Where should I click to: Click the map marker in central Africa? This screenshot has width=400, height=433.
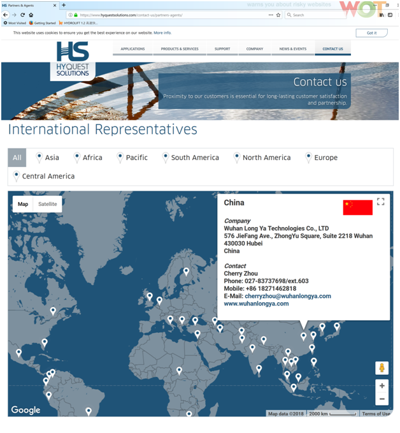pos(179,371)
